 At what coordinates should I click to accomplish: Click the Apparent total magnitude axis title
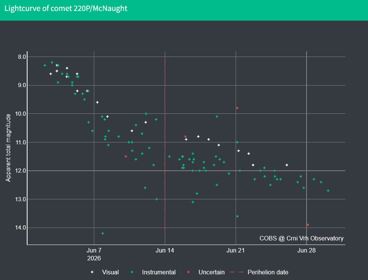tap(8, 148)
